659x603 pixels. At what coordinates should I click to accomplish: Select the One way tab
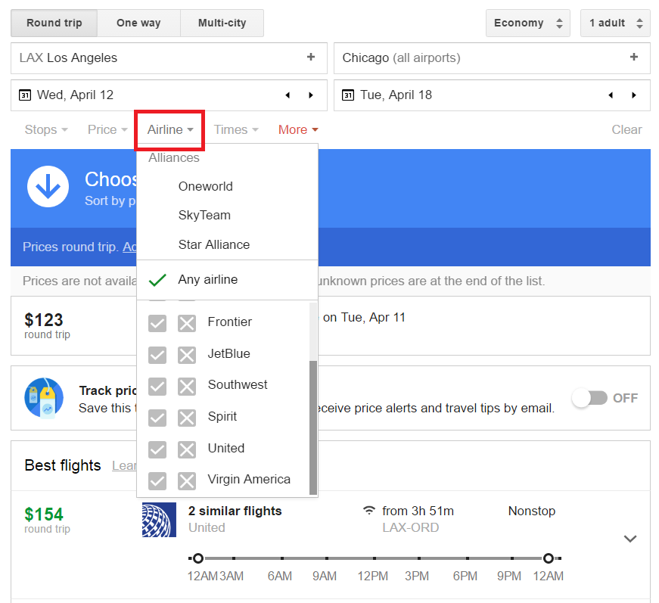coord(138,23)
